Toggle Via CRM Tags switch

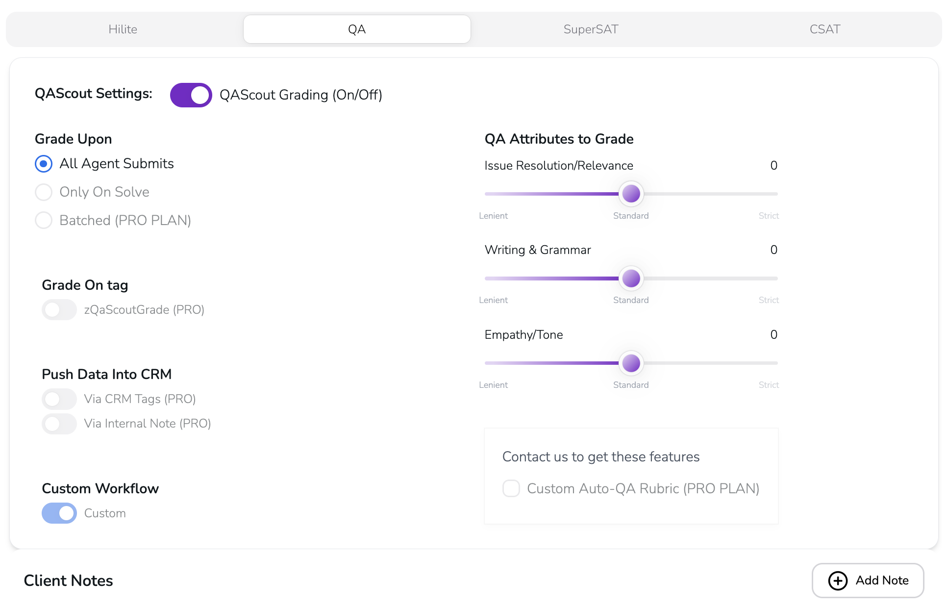(x=59, y=399)
